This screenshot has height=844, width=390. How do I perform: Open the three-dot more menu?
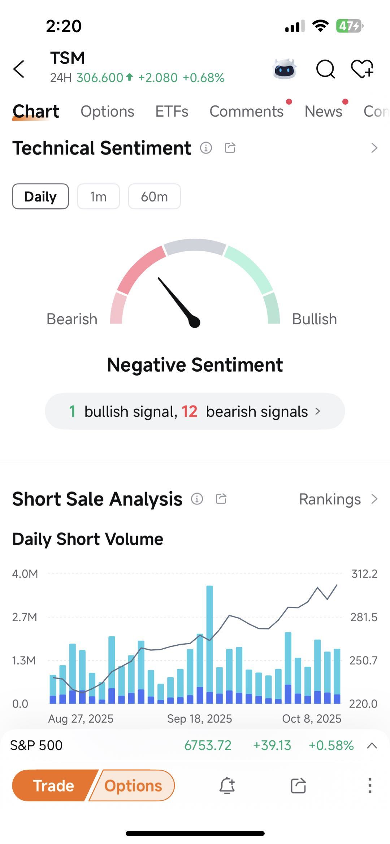(369, 785)
